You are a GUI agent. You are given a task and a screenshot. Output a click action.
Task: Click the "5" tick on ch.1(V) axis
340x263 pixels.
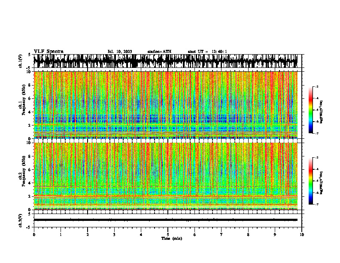29,55
